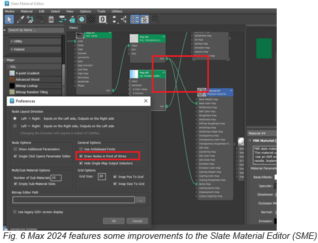Viewport: 318px width, 243px height.
Task: Click the 4-point Gradient map icon
Action: (x=12, y=73)
